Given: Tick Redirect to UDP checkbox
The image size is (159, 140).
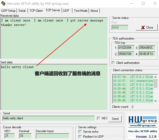Looking at the screenshot, I should pyautogui.click(x=80, y=137).
